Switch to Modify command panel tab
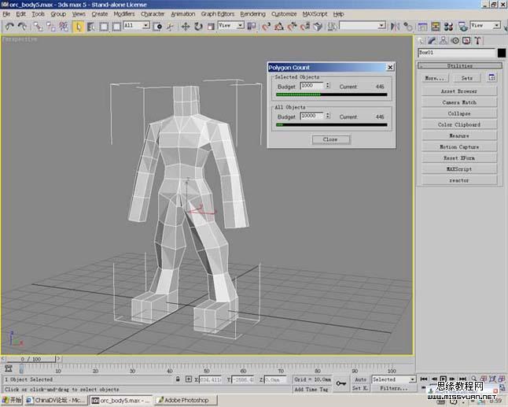This screenshot has width=508, height=407. click(432, 40)
